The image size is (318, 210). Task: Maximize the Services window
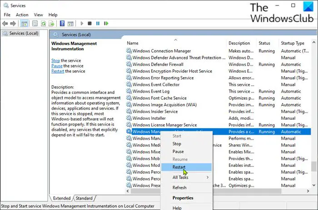point(293,5)
